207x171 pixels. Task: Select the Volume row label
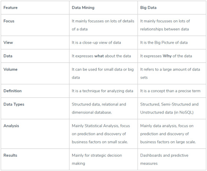tap(10, 69)
